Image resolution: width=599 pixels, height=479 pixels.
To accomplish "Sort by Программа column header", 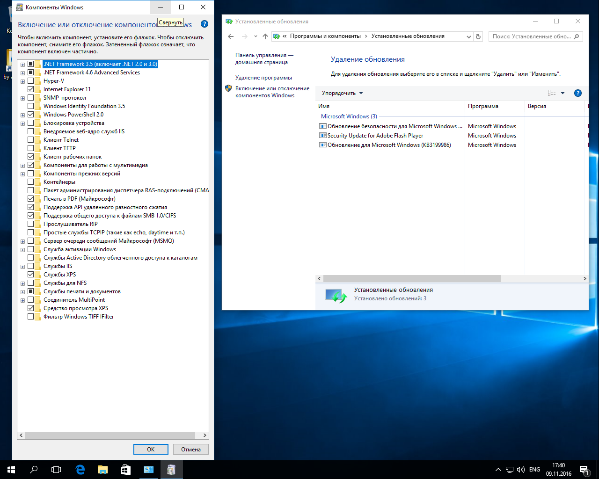I will [495, 106].
